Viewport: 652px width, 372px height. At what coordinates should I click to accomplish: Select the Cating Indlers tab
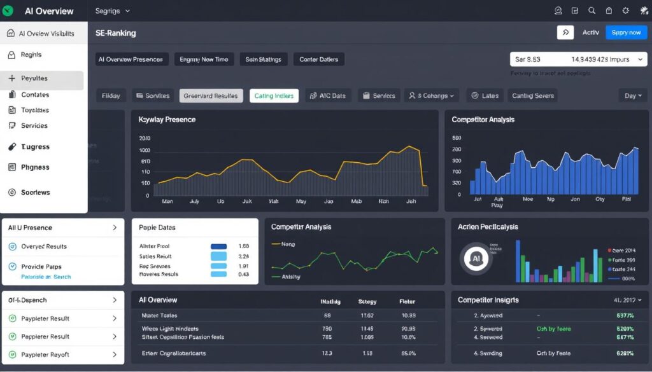[x=274, y=95]
